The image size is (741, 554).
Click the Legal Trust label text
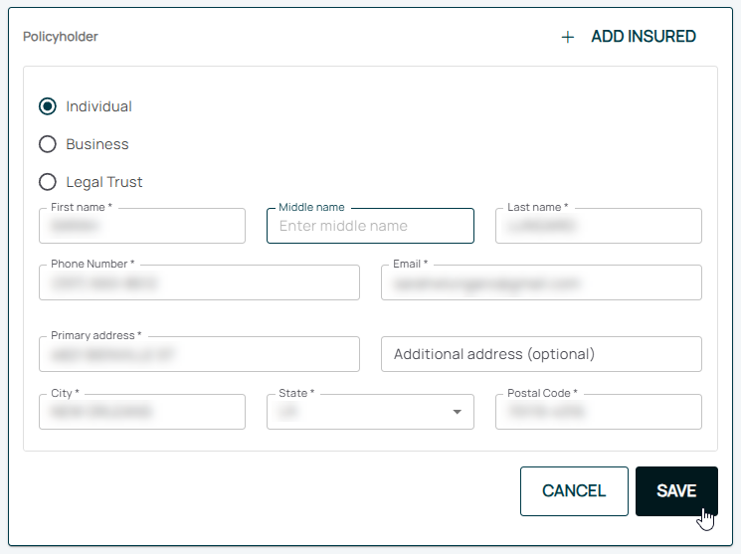[x=104, y=182]
